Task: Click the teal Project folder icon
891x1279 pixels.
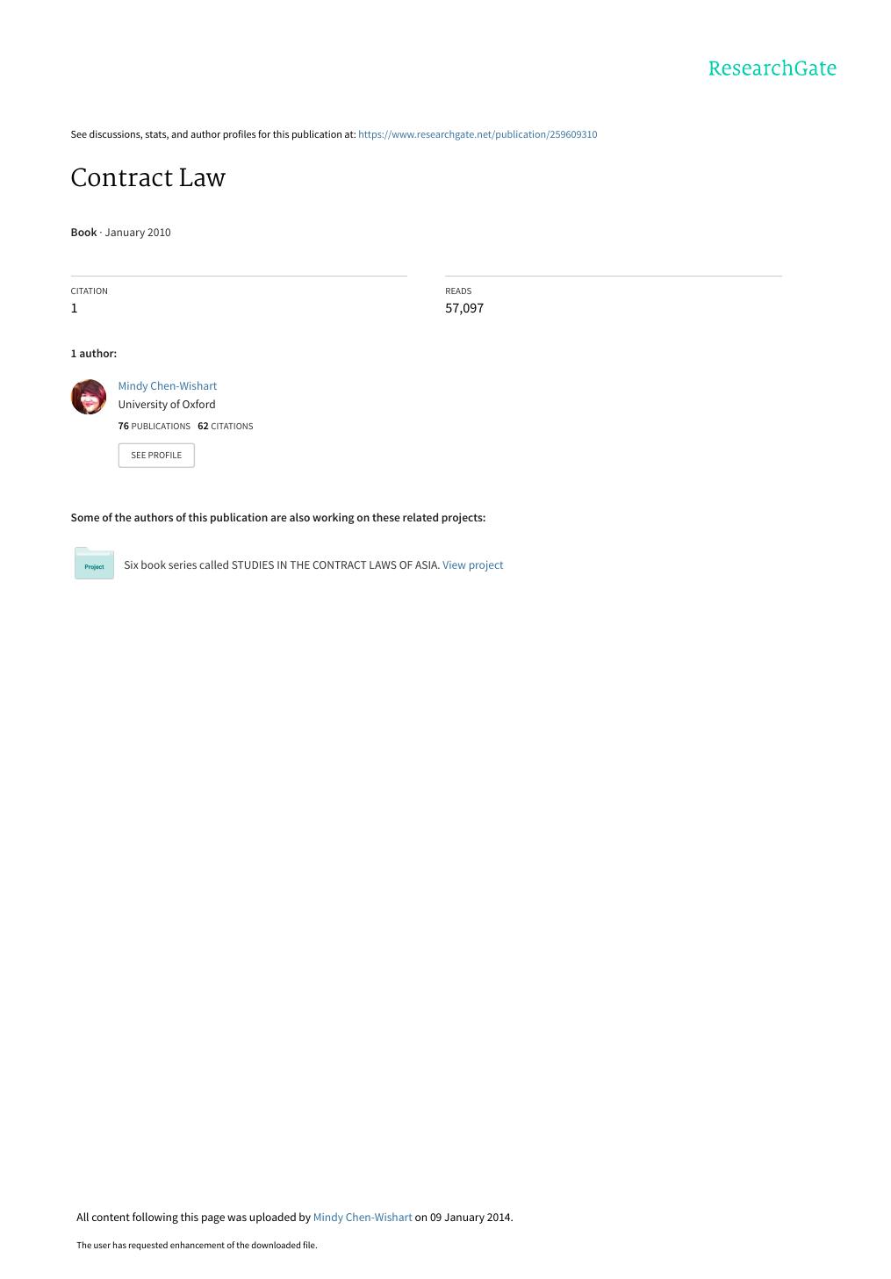Action: (x=94, y=564)
